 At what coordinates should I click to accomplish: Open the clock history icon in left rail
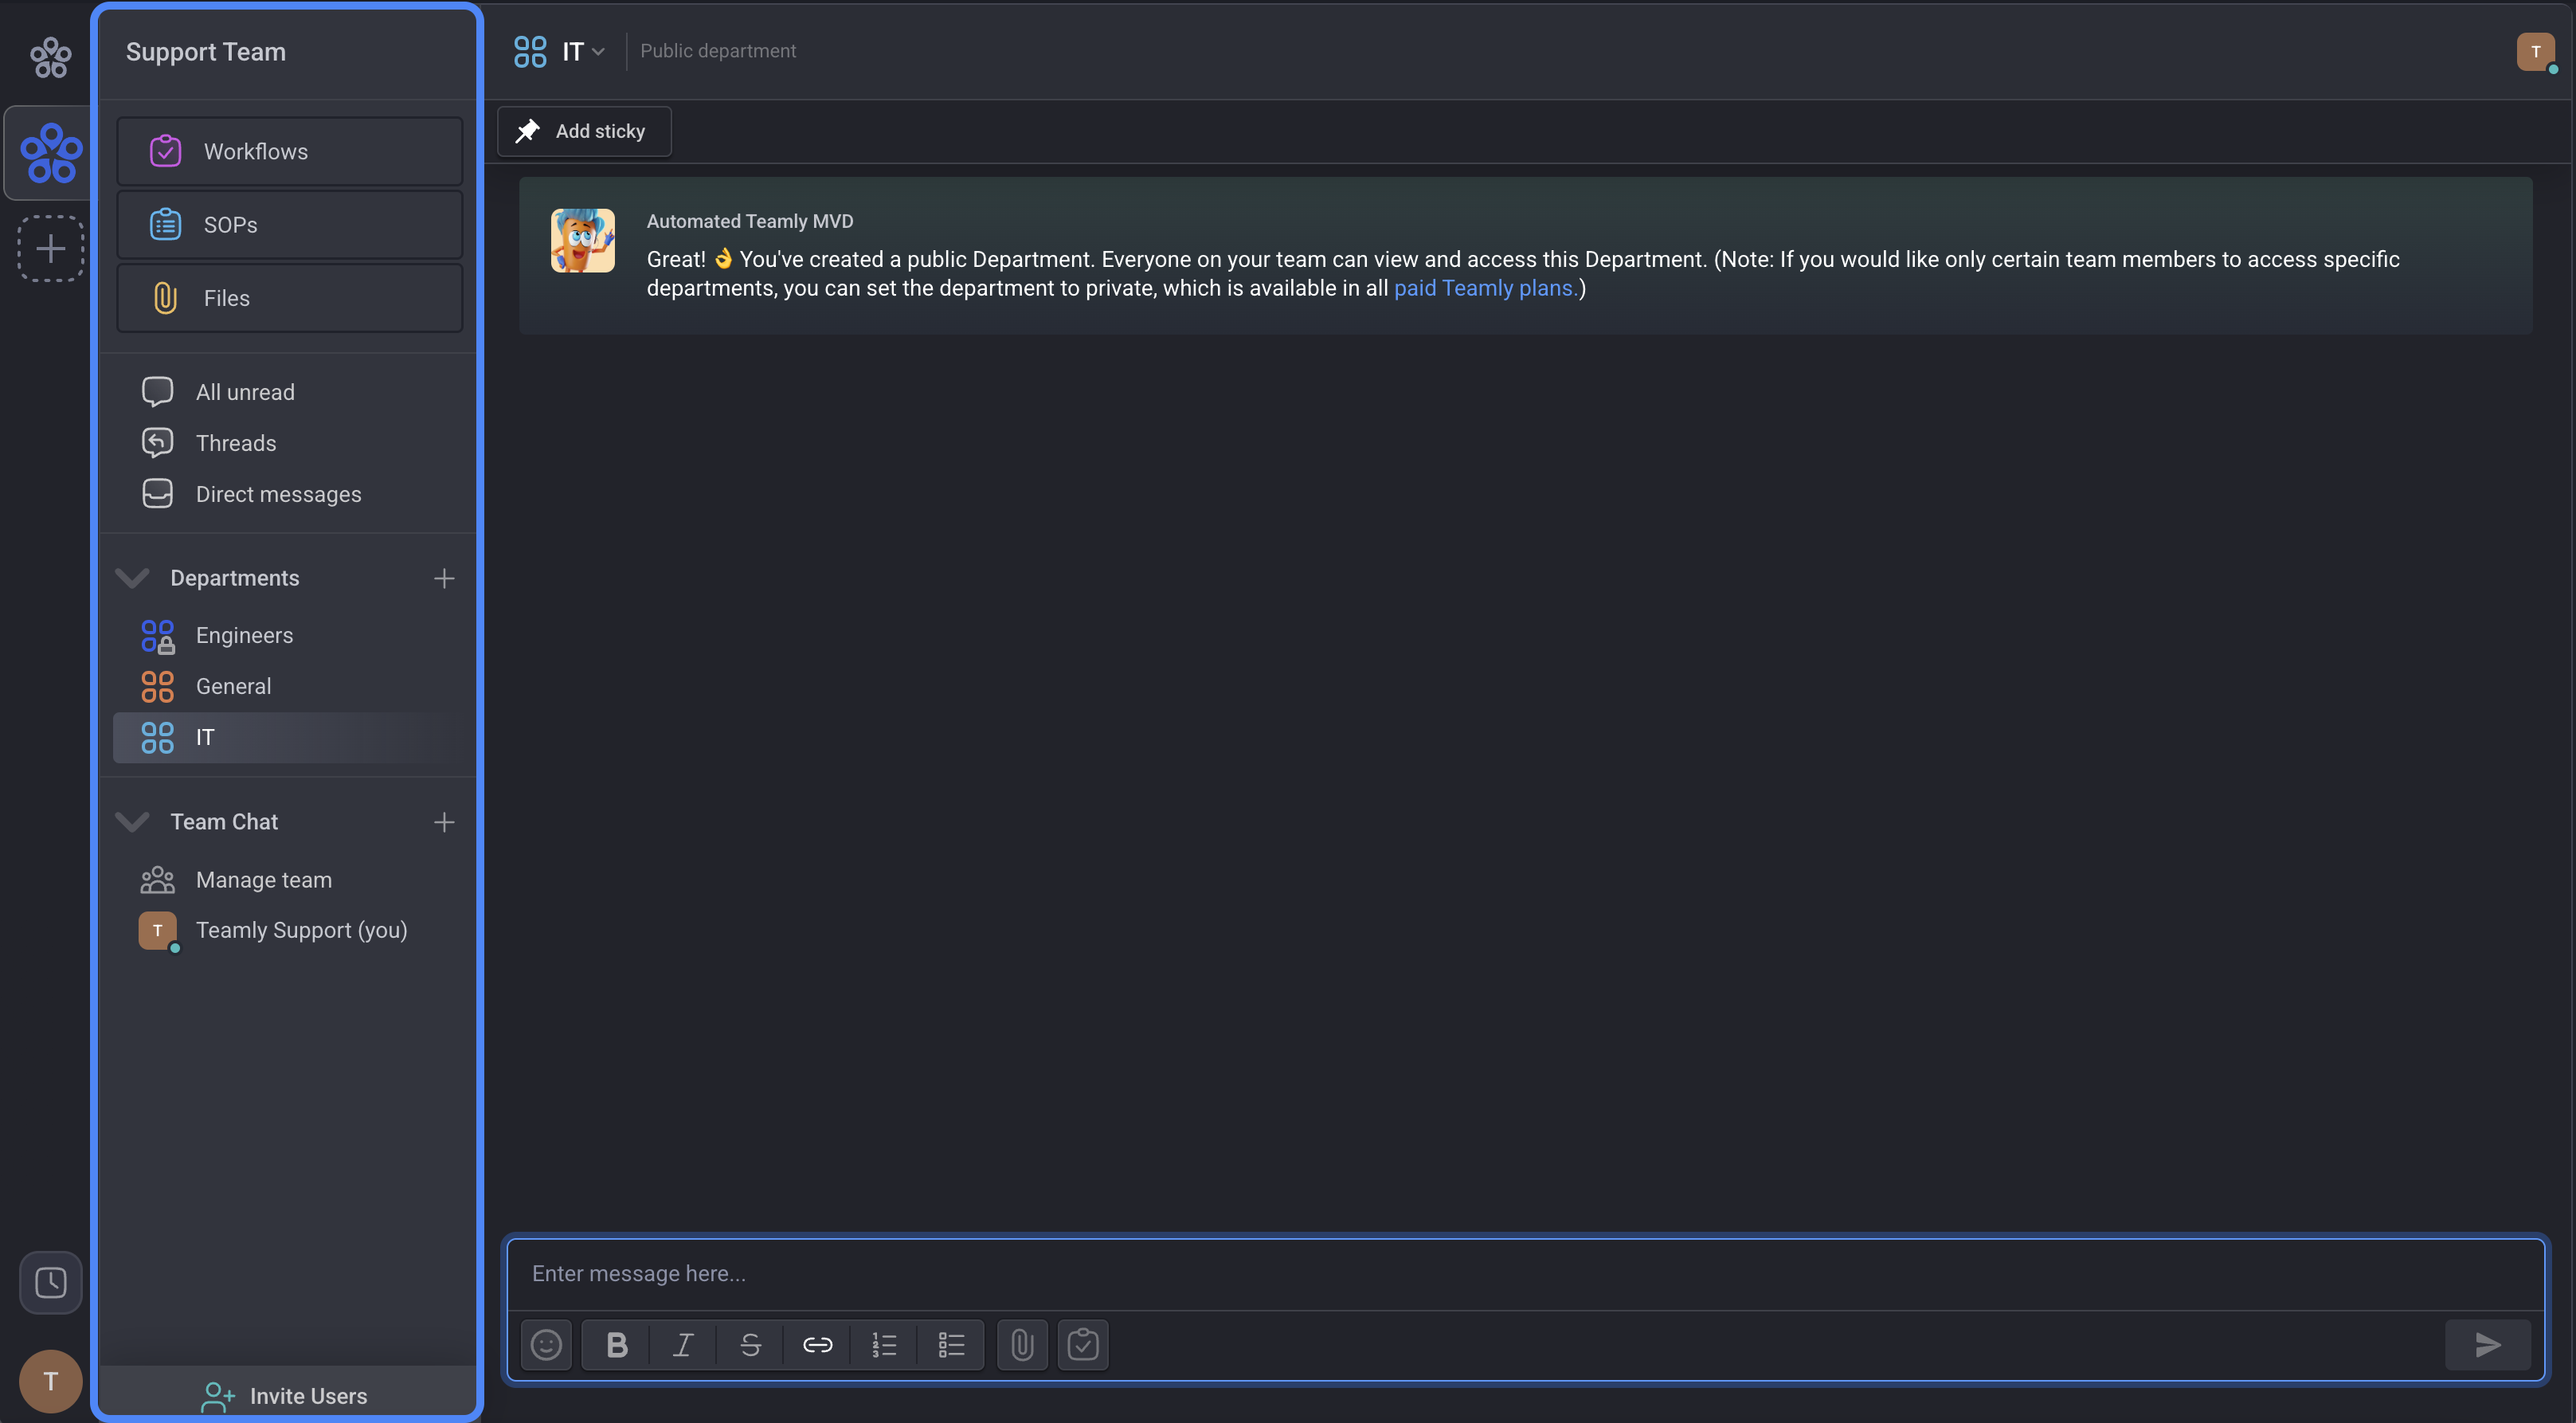(x=51, y=1282)
